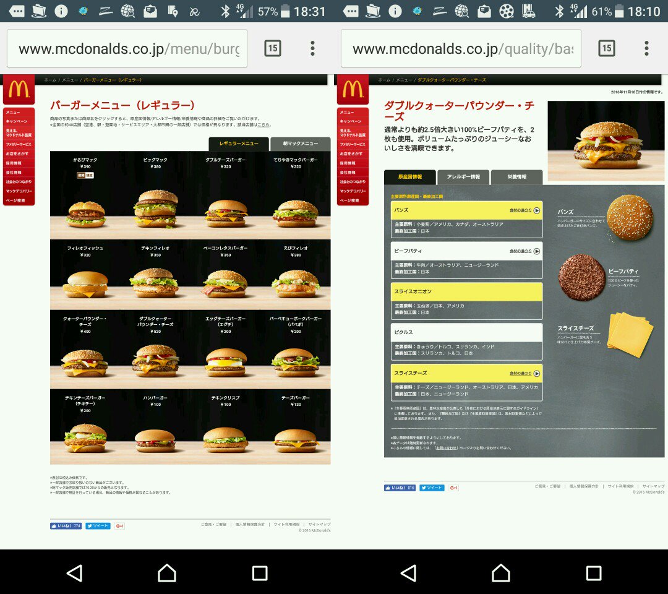The height and width of the screenshot is (594, 668).
Task: Open ページ検索 in the ingredient page sidebar
Action: tap(353, 200)
